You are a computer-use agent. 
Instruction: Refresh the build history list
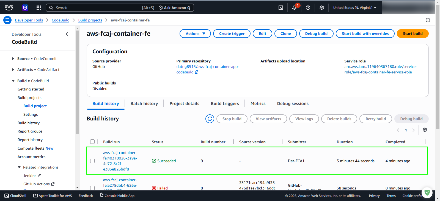(x=210, y=119)
